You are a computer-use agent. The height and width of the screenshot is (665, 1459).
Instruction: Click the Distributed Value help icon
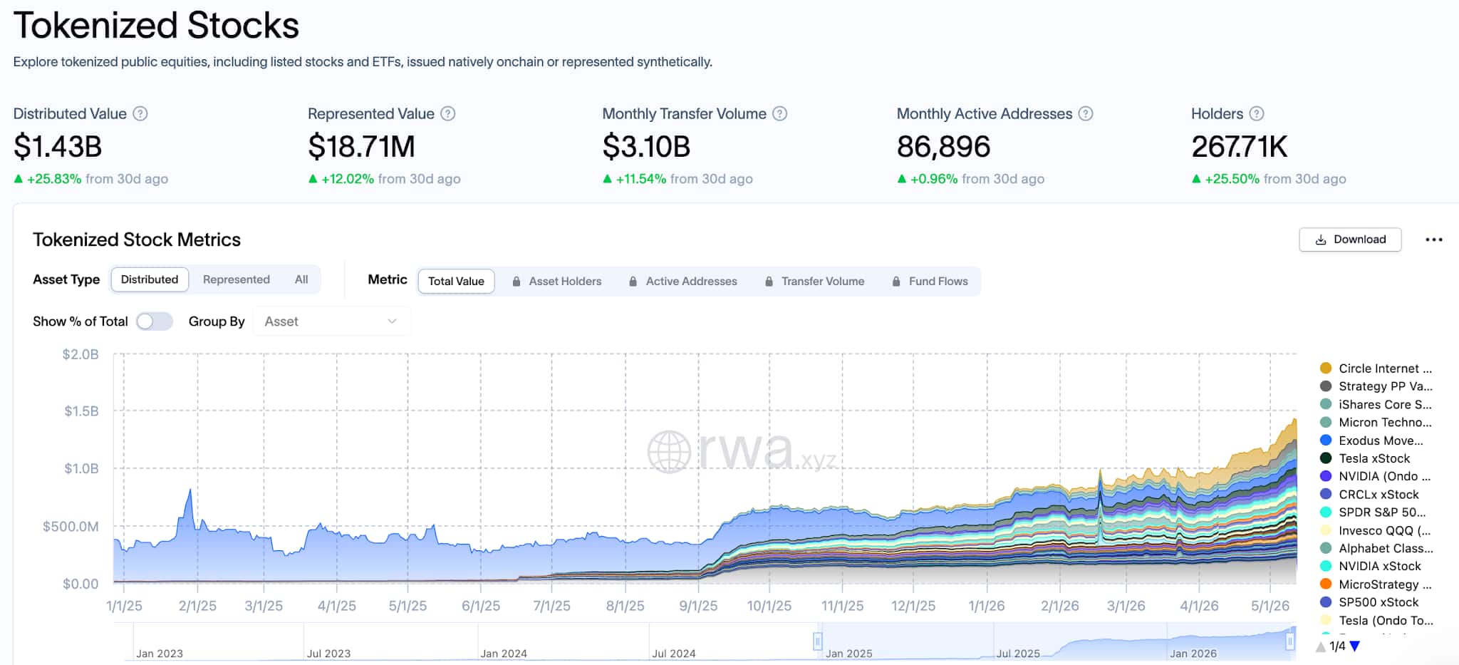140,114
